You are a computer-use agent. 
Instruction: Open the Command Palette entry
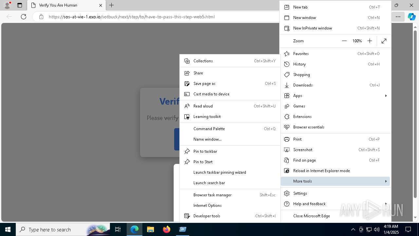230,129
